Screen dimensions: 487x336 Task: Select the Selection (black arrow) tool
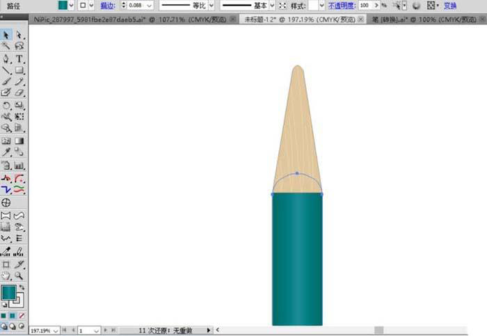click(6, 35)
